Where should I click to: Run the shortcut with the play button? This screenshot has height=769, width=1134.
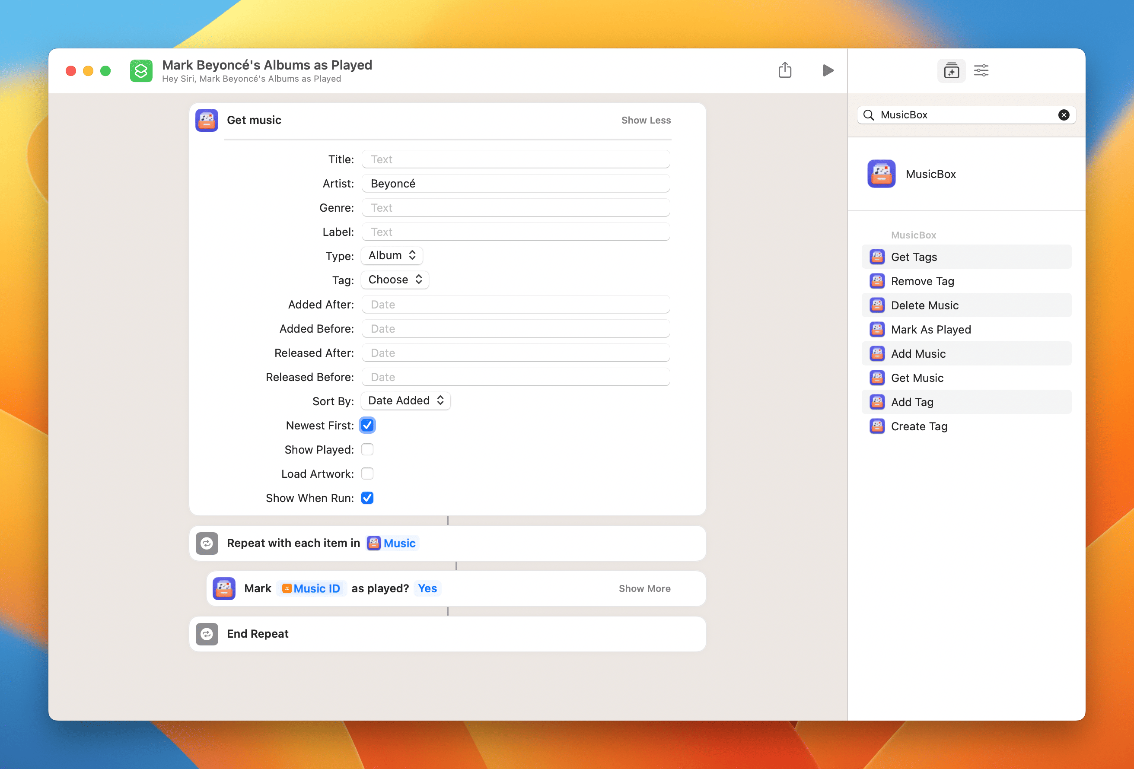coord(828,70)
